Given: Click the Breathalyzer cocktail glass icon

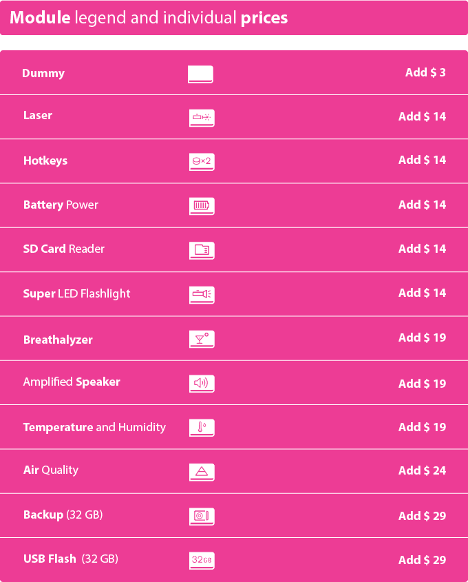Looking at the screenshot, I should pos(202,339).
